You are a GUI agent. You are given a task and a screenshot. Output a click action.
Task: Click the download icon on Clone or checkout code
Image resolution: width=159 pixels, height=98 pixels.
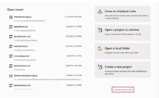coord(100,11)
